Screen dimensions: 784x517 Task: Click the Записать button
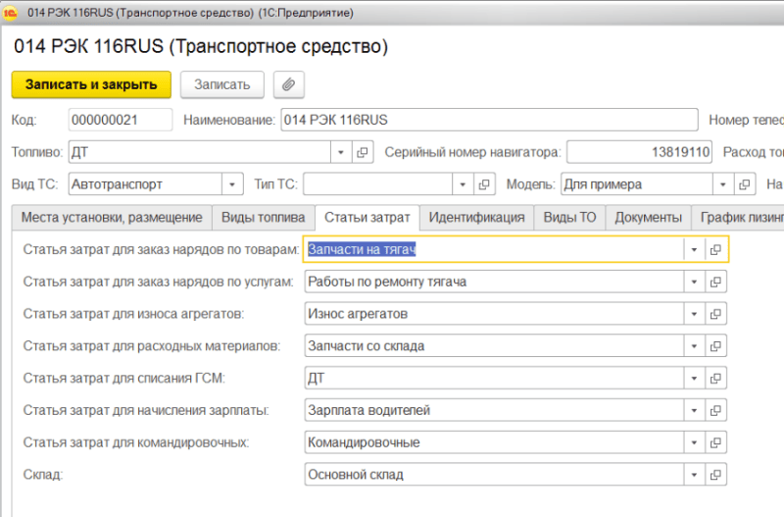coord(222,84)
